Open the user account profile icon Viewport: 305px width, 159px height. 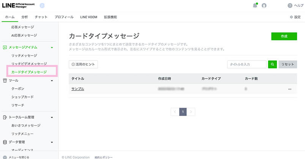pyautogui.click(x=264, y=5)
